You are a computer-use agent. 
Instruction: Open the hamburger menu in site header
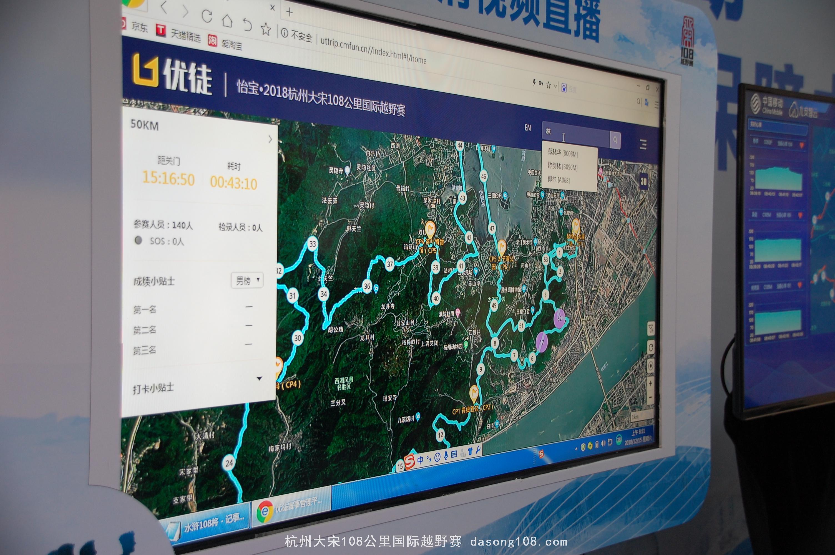pyautogui.click(x=643, y=144)
